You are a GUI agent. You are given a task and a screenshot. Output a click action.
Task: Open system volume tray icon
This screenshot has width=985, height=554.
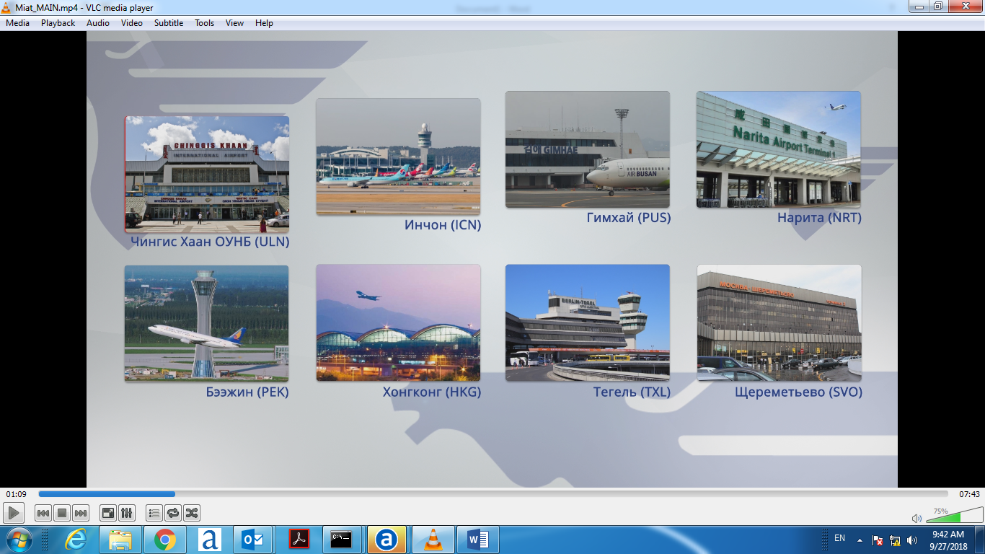(x=913, y=540)
